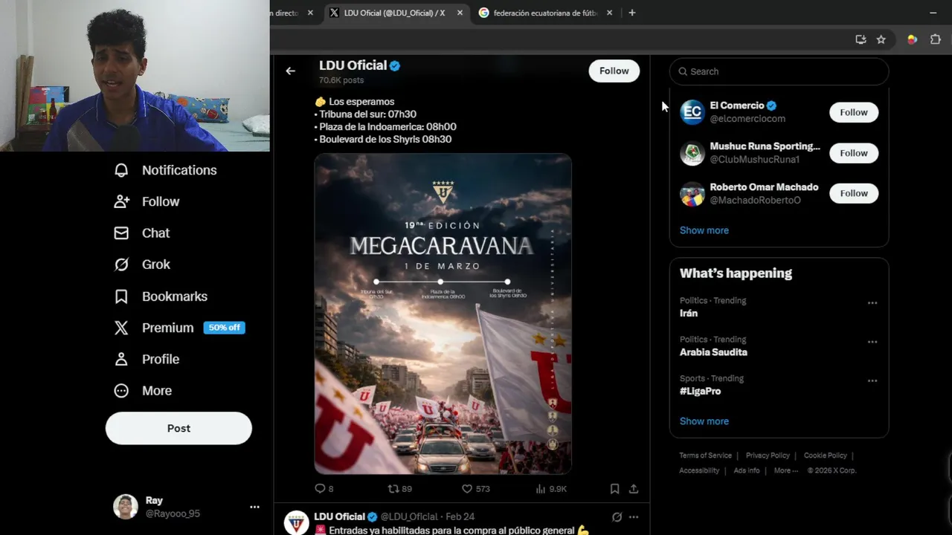Reply to the Megacaravana post
Viewport: 952px width, 535px height.
(324, 489)
